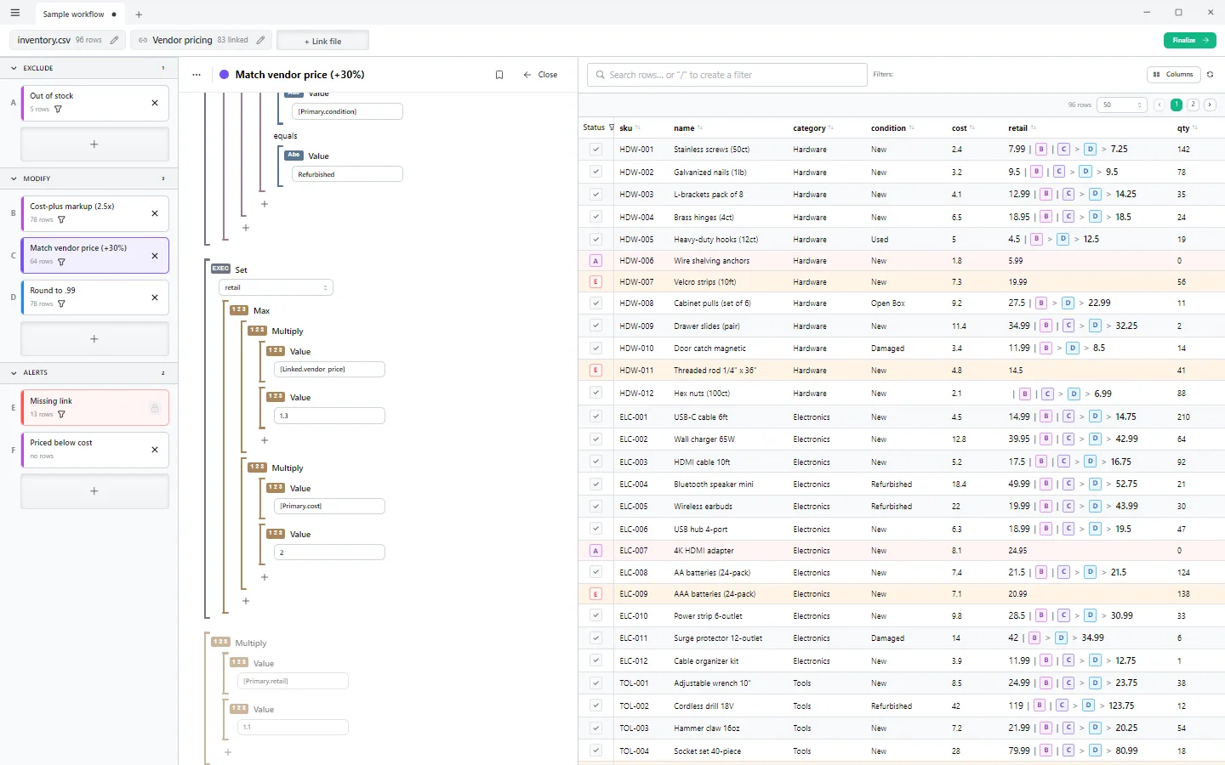Go to previous page arrow
The width and height of the screenshot is (1225, 765).
[1159, 105]
